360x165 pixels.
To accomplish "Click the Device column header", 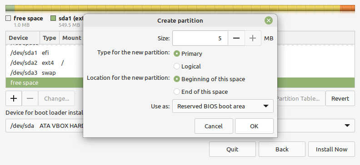I will [23, 38].
